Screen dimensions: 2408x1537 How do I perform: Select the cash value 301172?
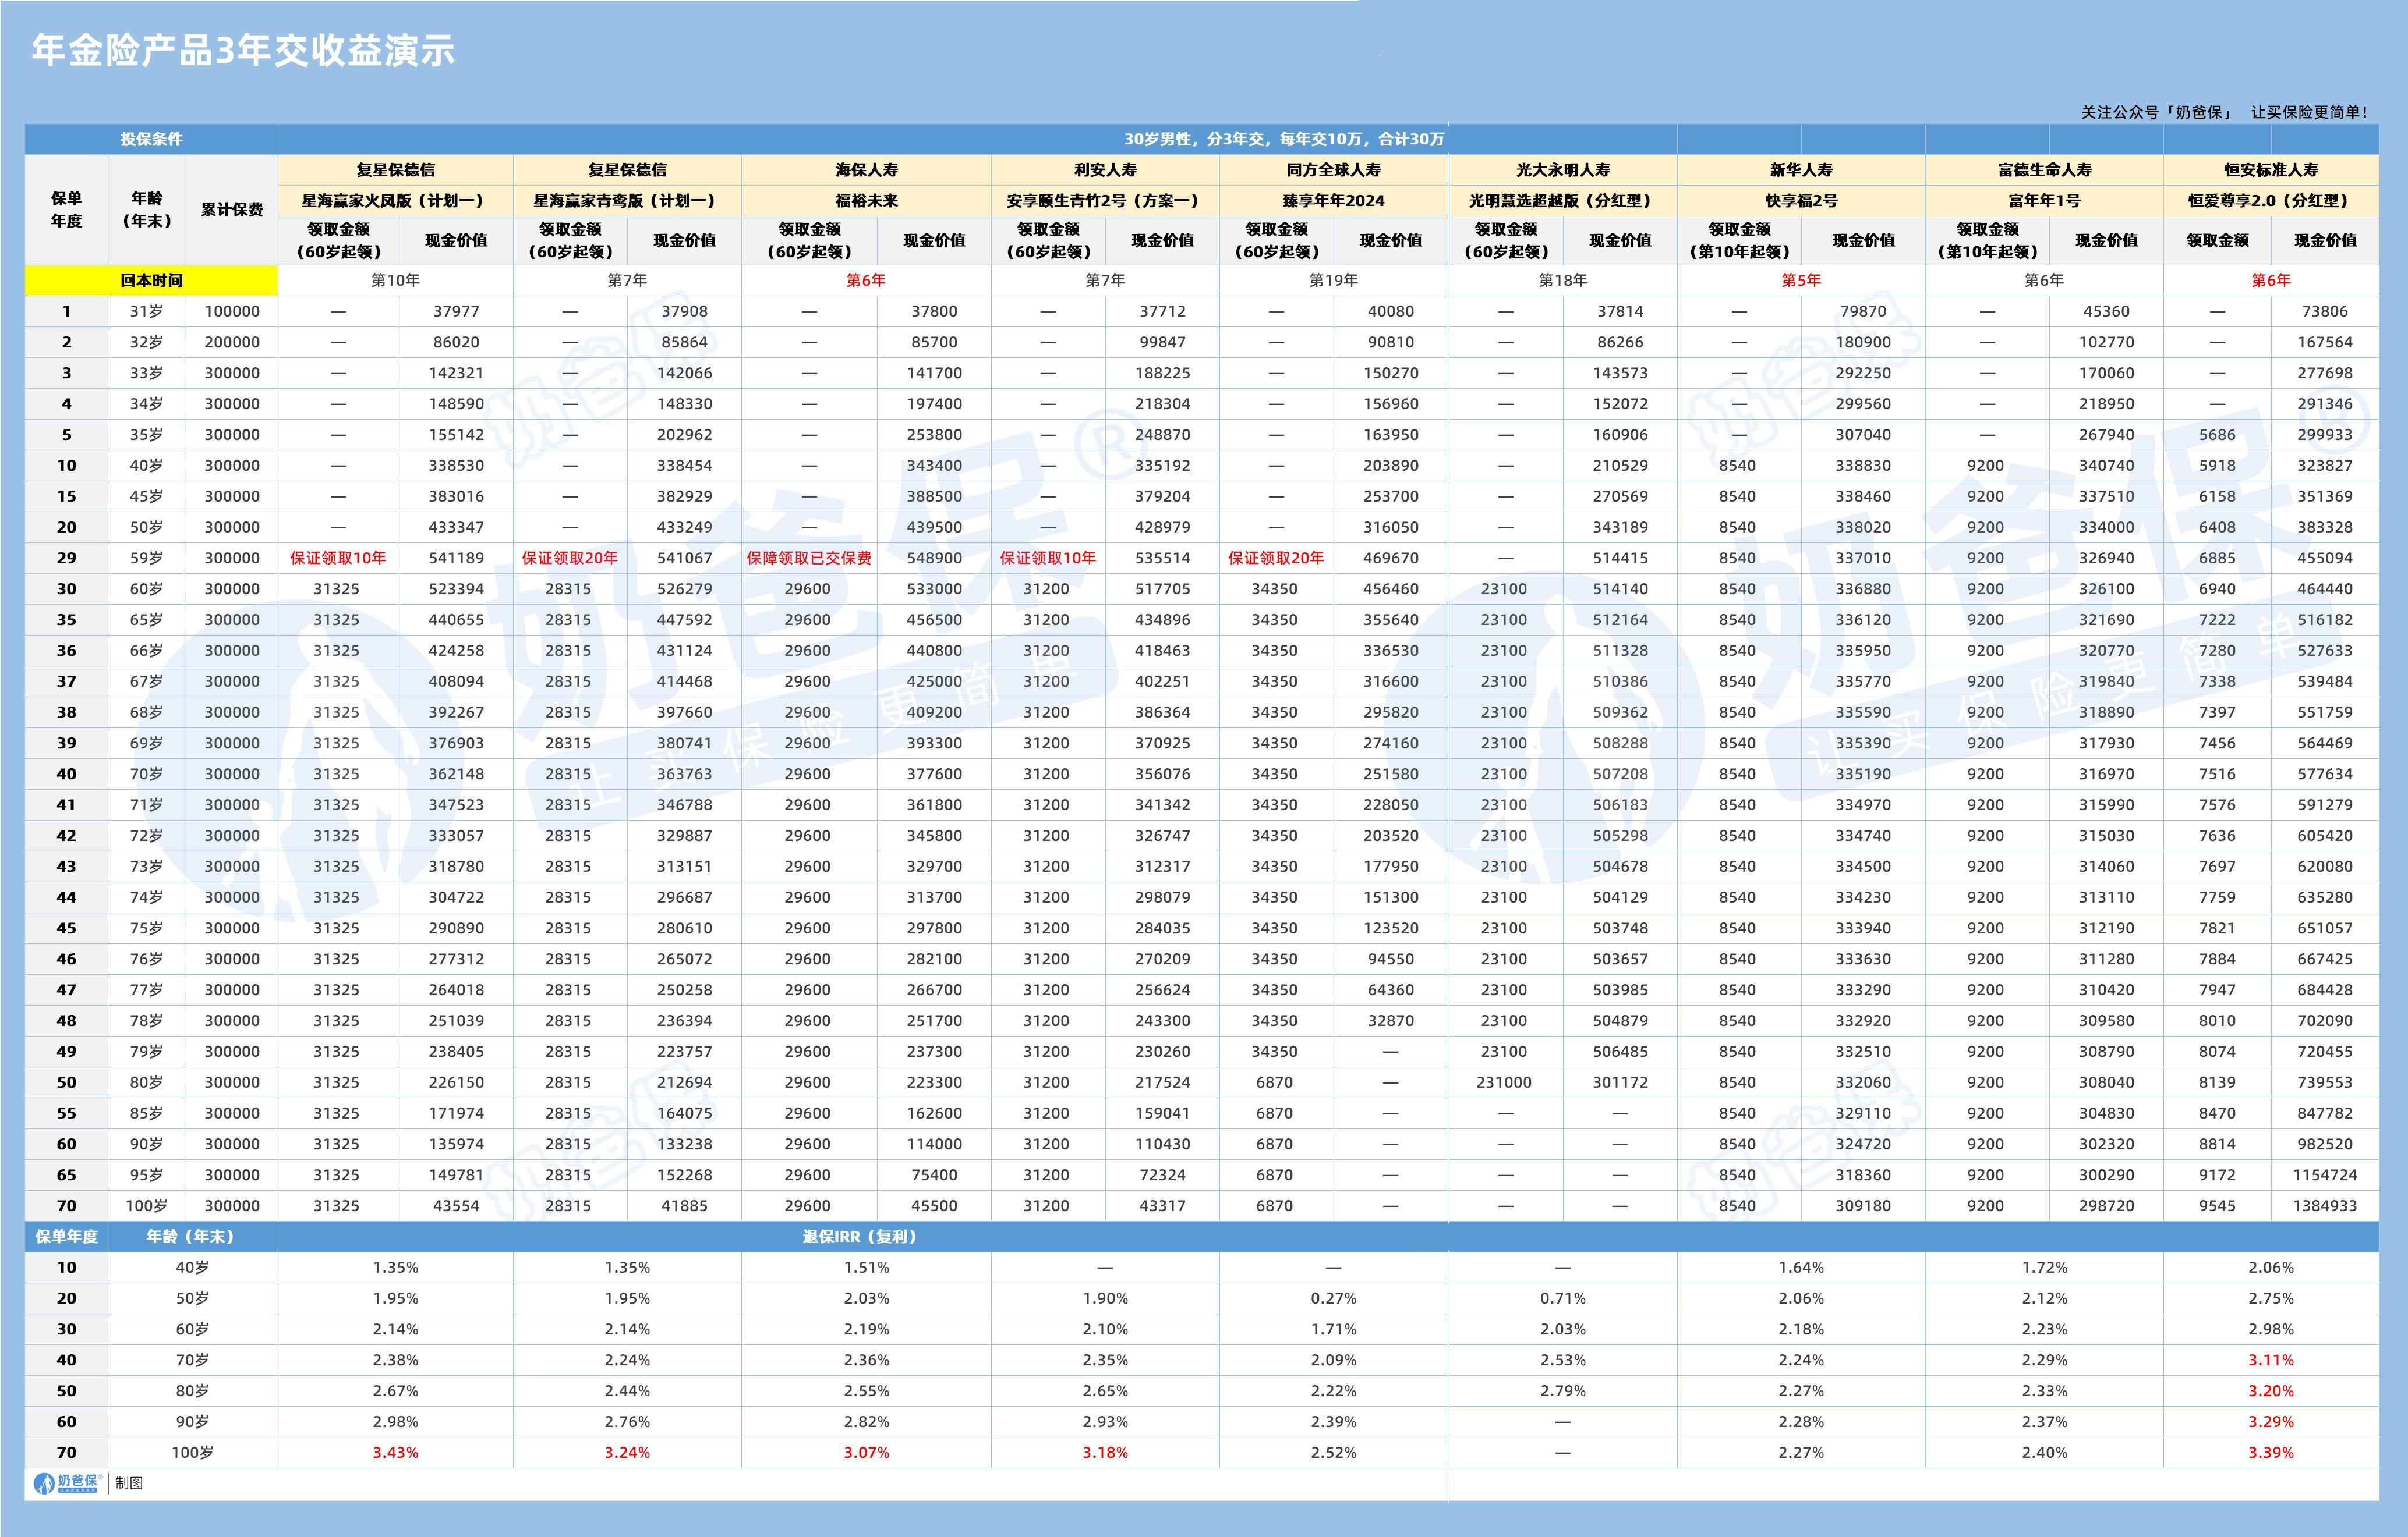pyautogui.click(x=1620, y=1082)
